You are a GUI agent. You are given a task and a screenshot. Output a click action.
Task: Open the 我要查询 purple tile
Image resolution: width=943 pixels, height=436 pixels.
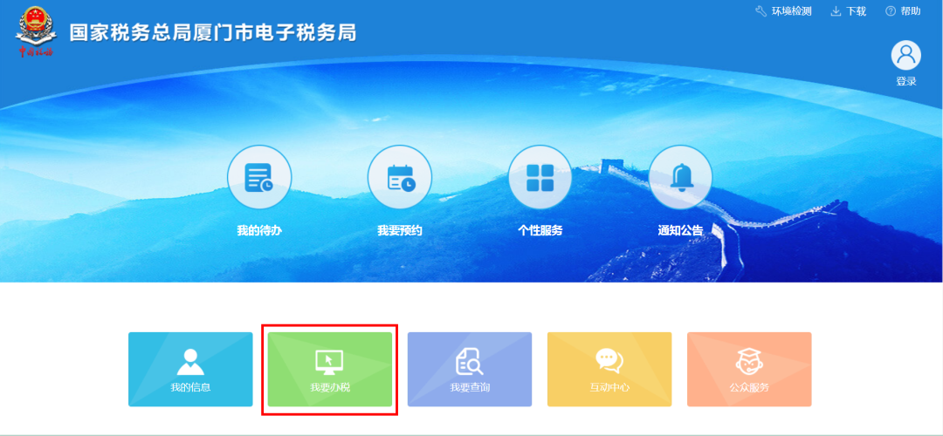pyautogui.click(x=470, y=370)
